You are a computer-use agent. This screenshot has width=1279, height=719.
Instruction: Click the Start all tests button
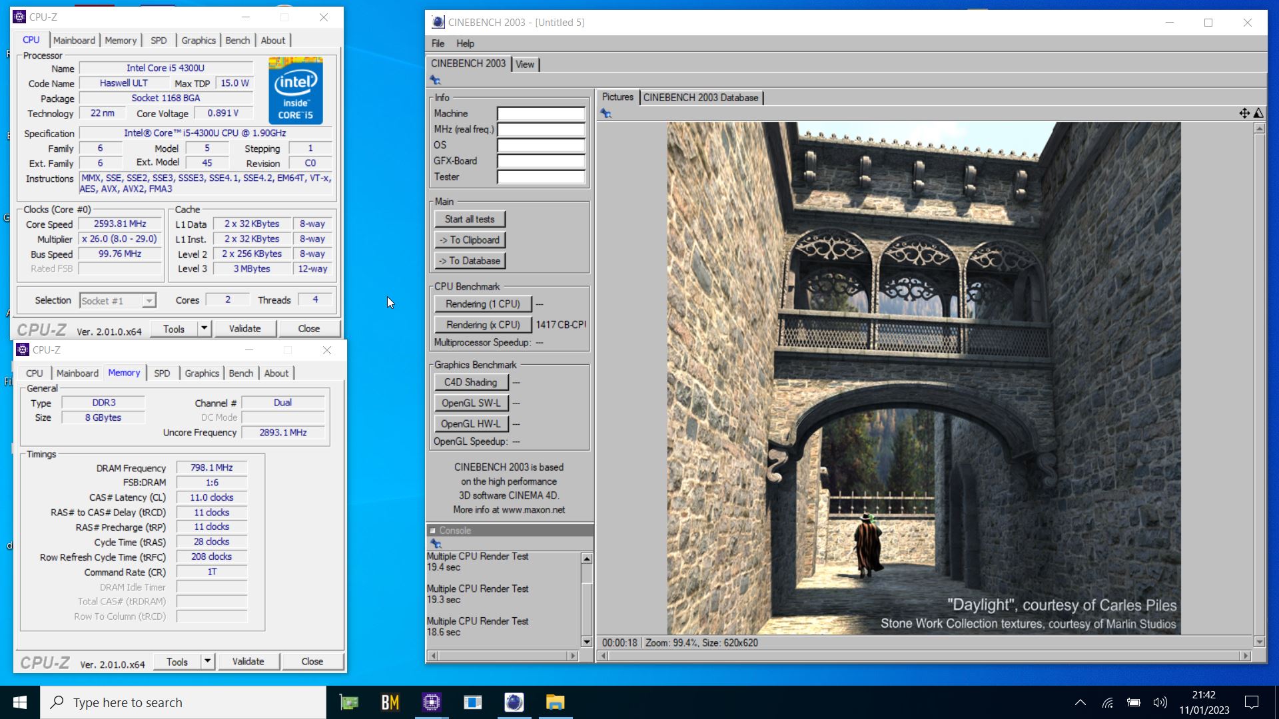[x=470, y=219]
